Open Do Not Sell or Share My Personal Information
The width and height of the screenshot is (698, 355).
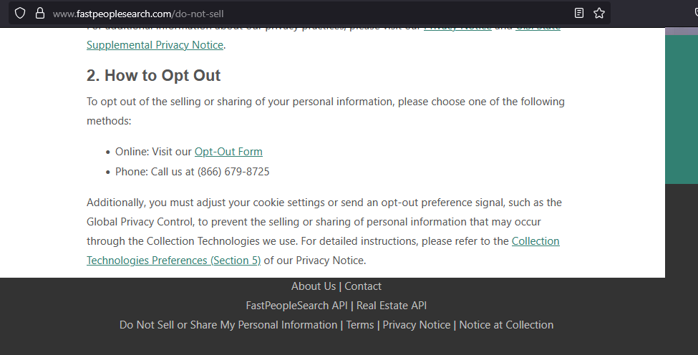(228, 325)
